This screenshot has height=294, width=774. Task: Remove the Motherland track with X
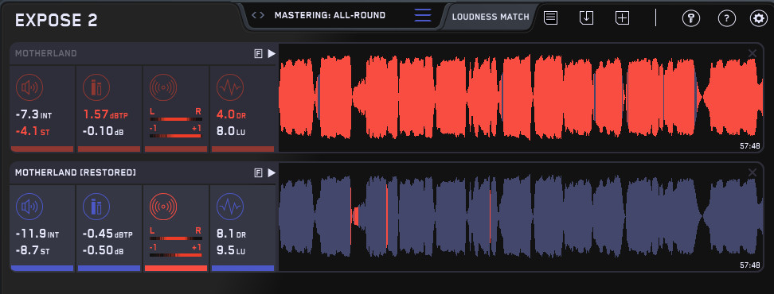752,53
